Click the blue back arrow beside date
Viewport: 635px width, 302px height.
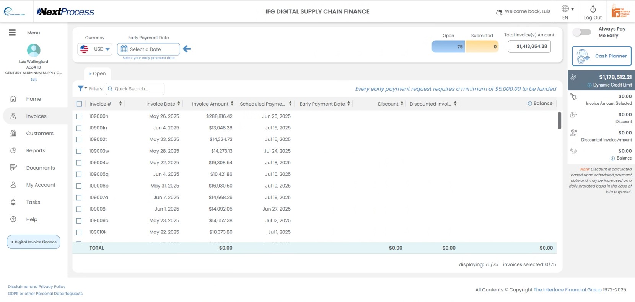(x=187, y=49)
